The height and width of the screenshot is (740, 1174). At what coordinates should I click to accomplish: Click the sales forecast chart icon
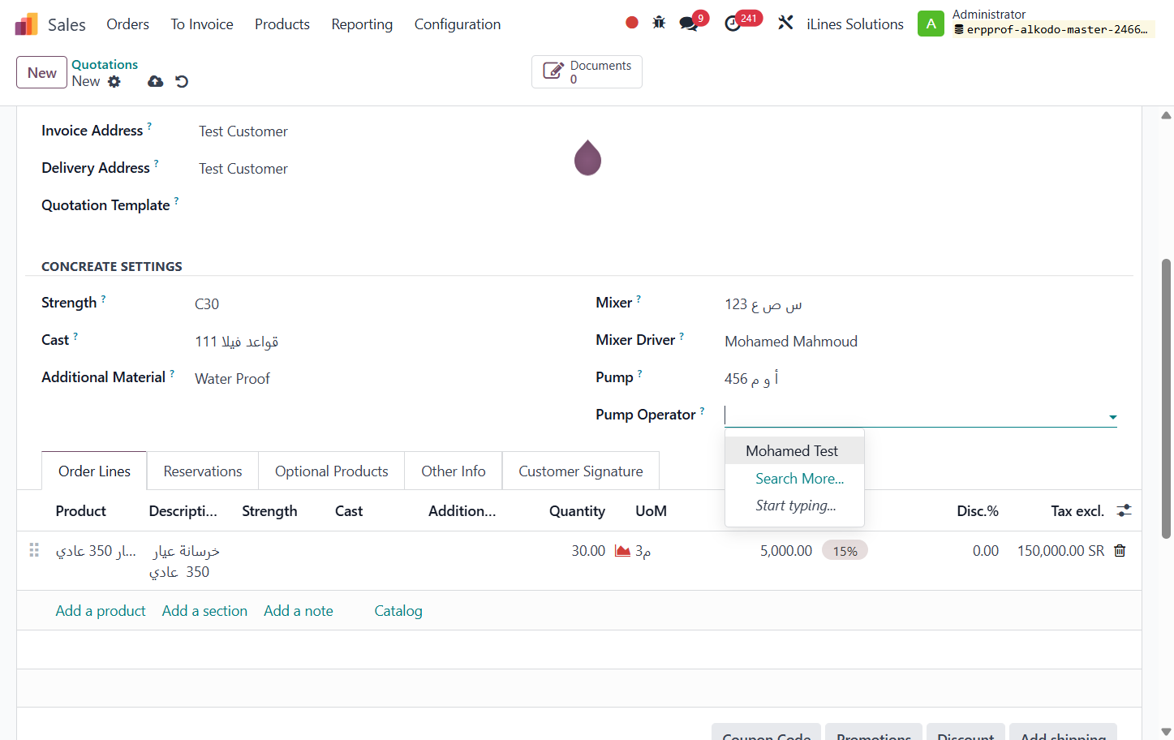click(622, 551)
